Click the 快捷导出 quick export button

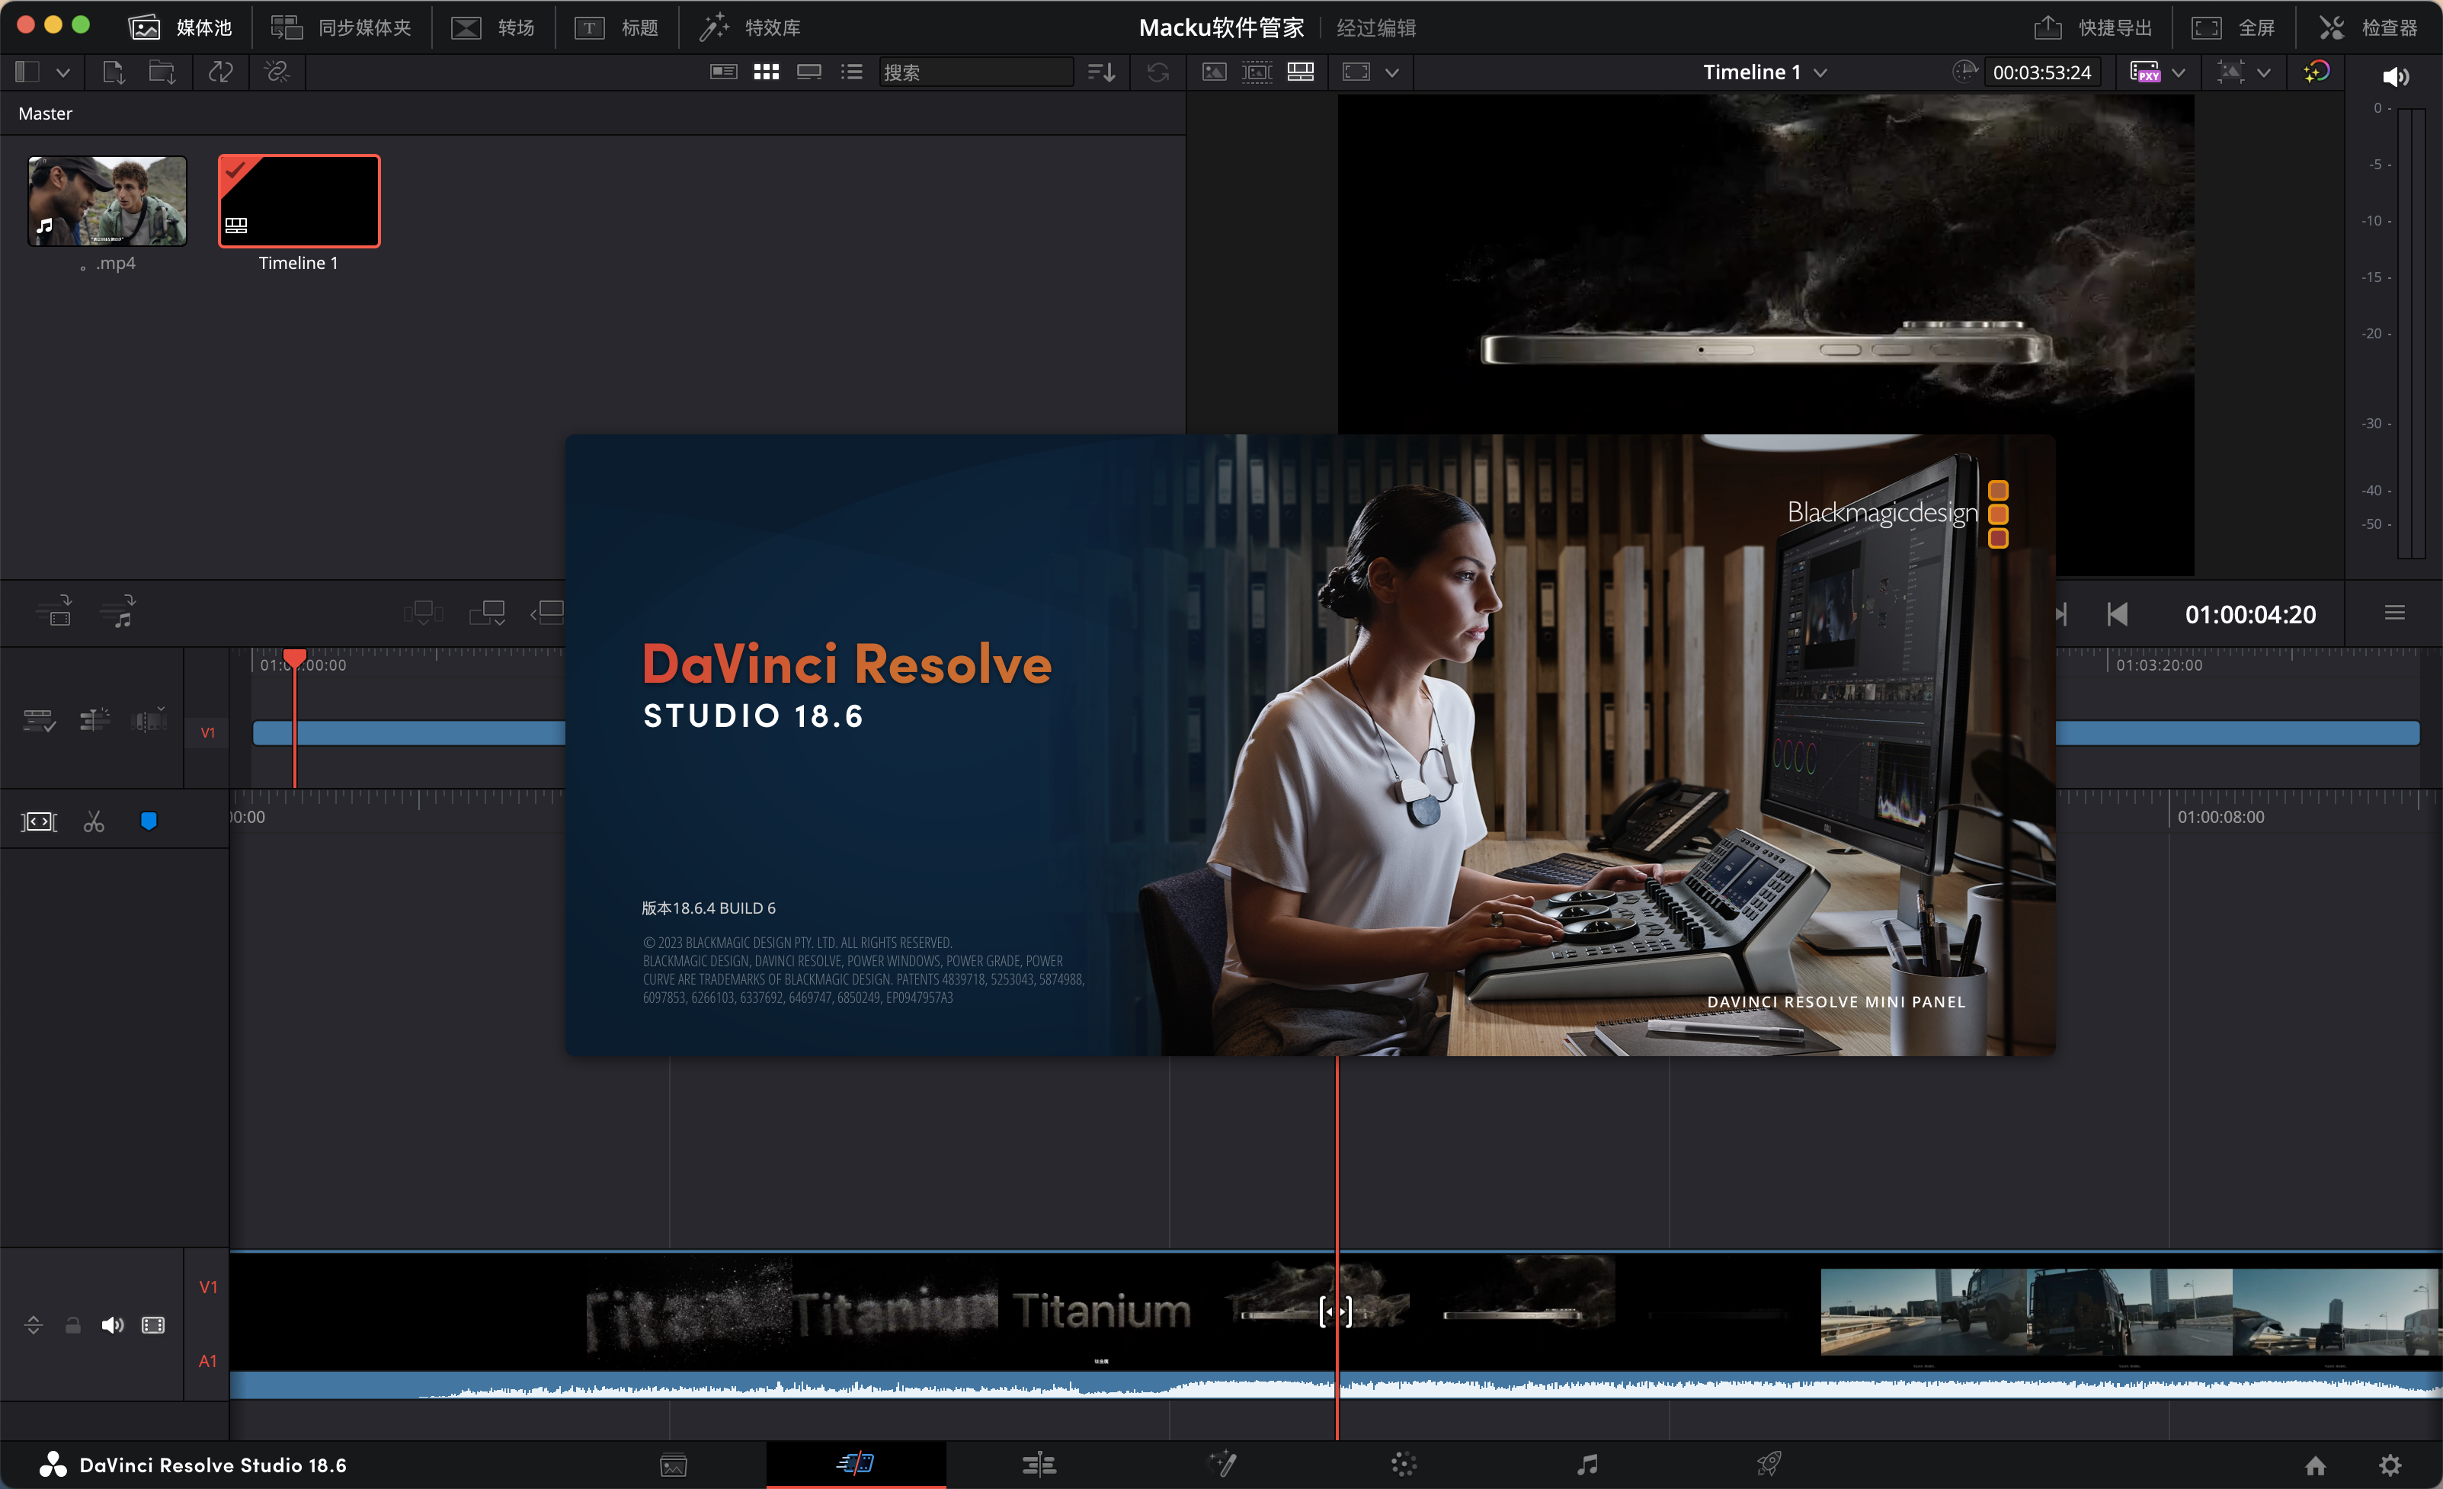(x=2093, y=27)
